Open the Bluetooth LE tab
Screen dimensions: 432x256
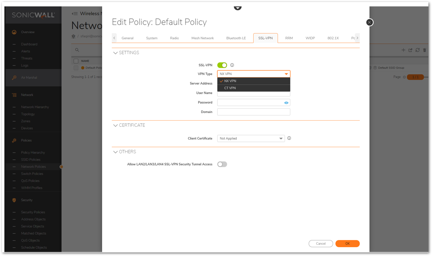236,38
